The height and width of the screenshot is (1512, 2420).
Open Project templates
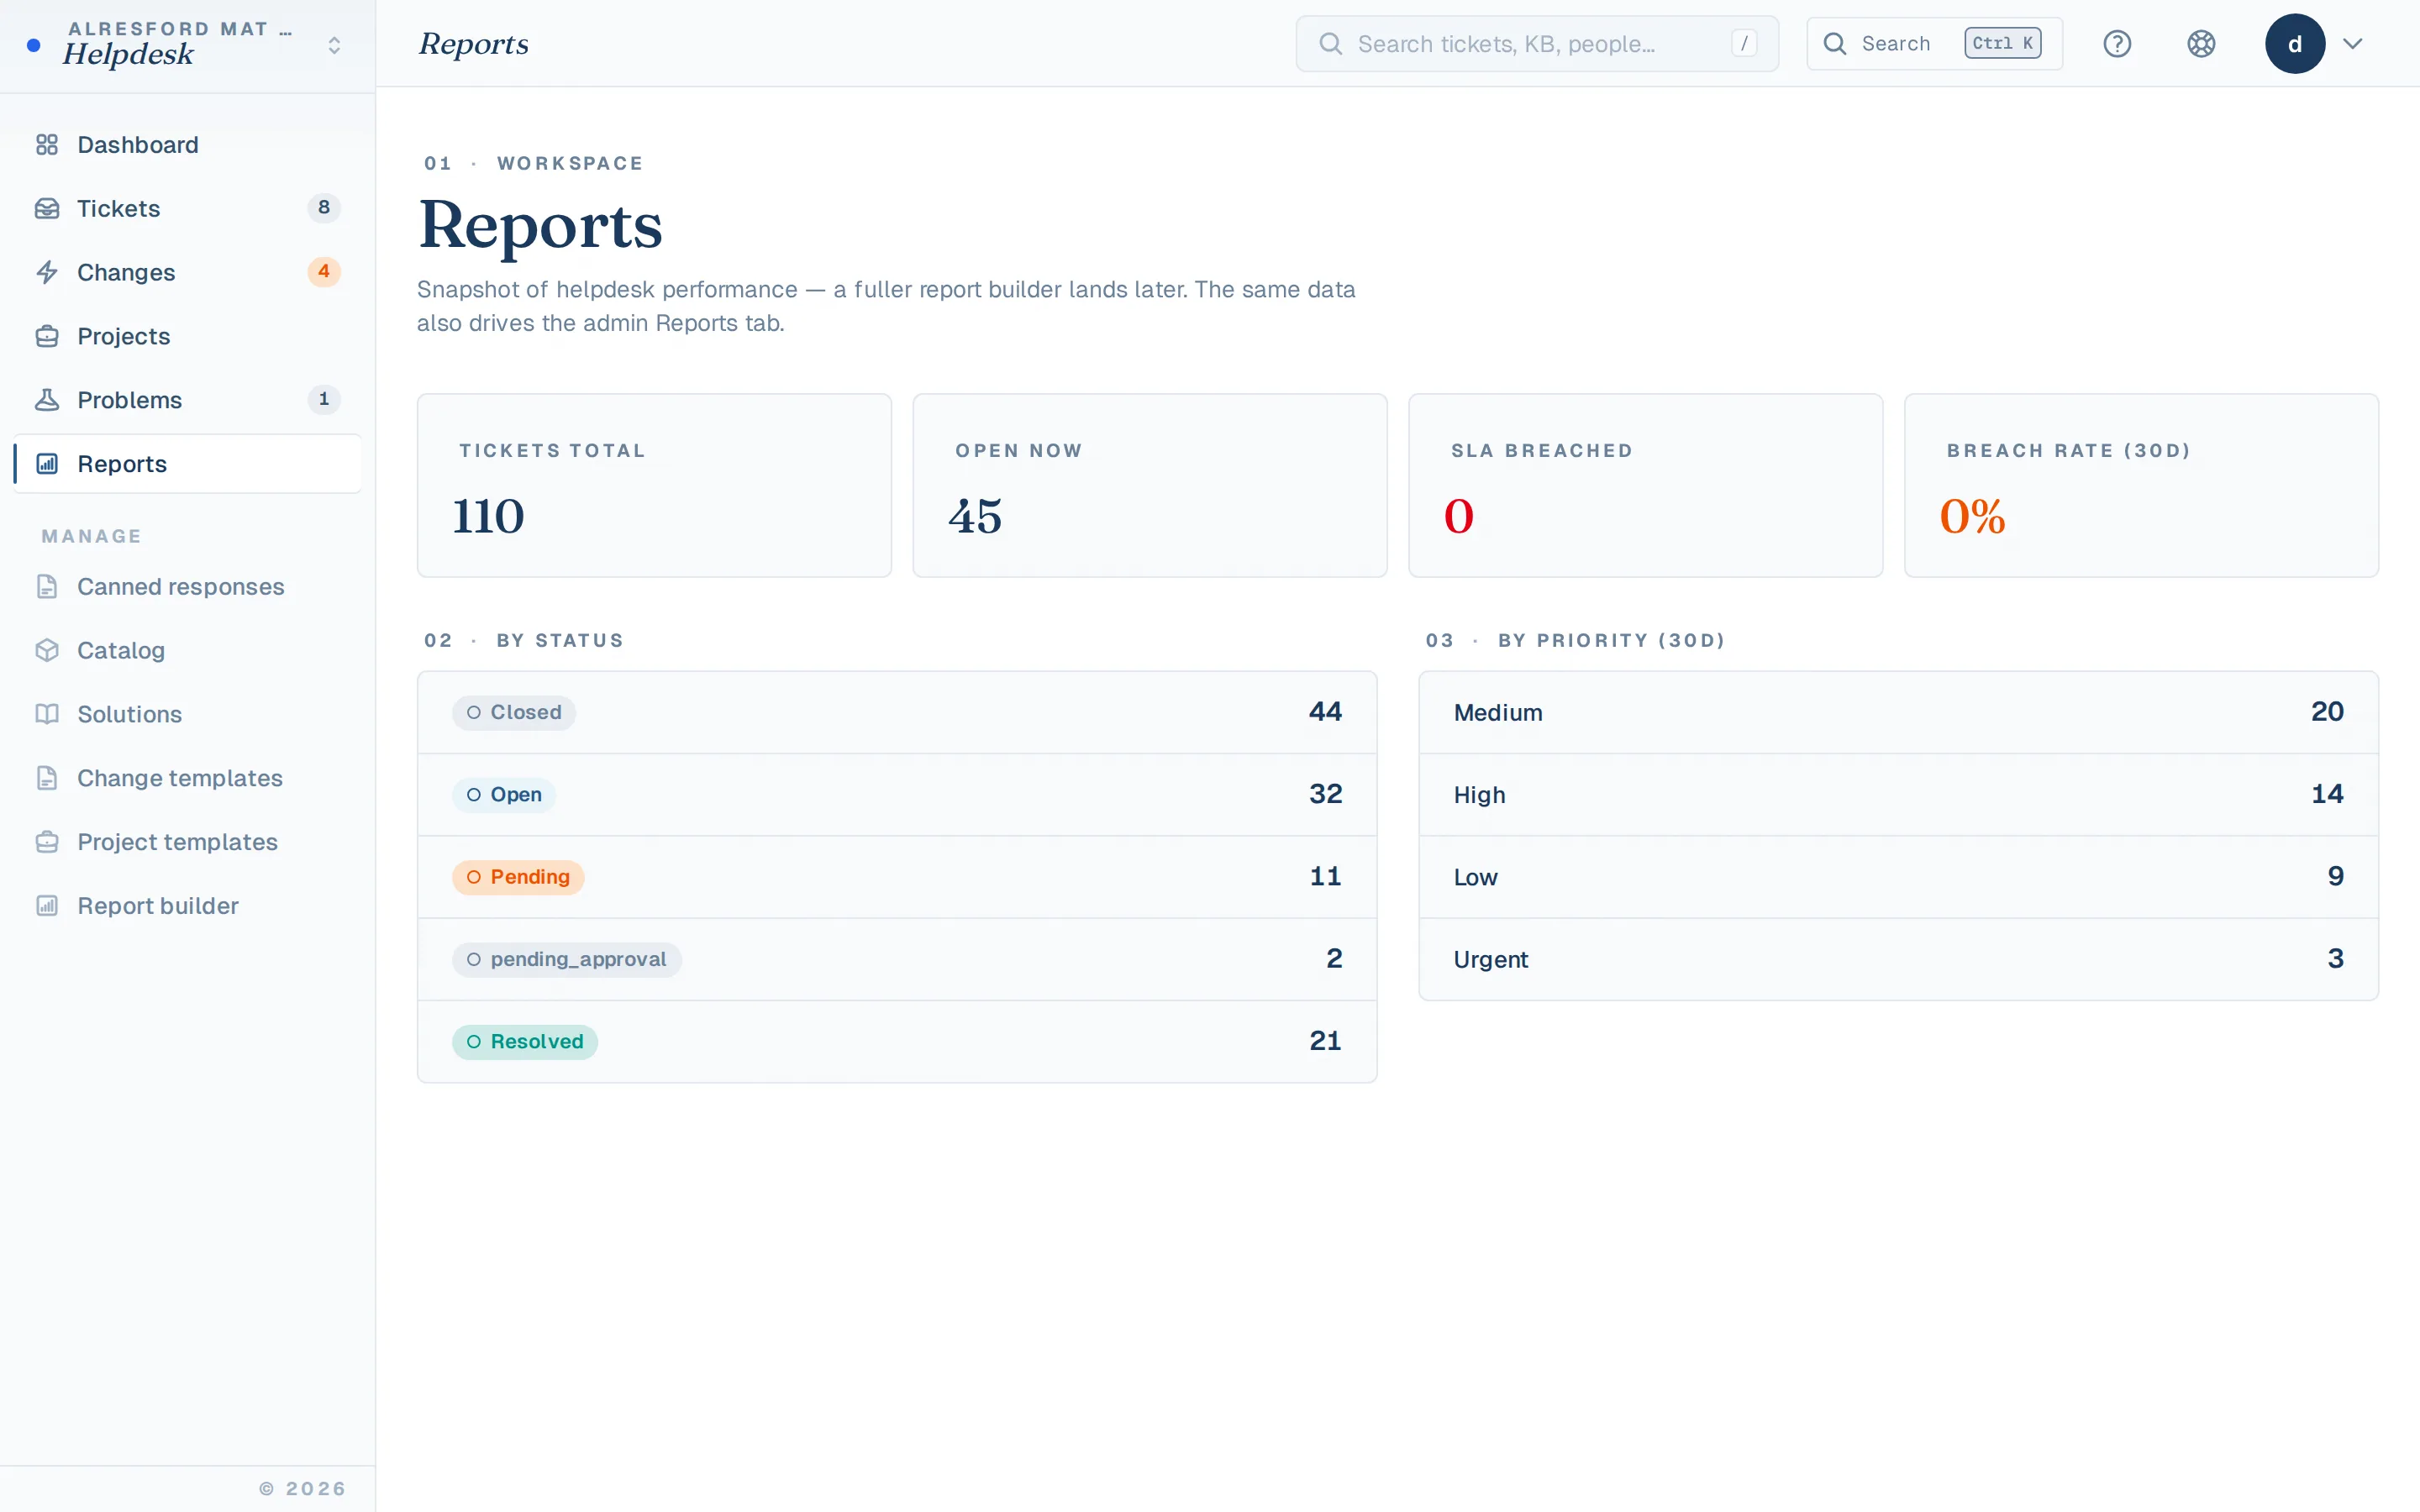coord(188,842)
